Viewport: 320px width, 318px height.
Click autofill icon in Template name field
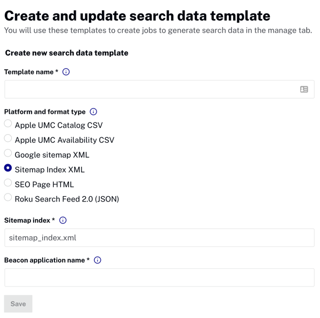304,89
